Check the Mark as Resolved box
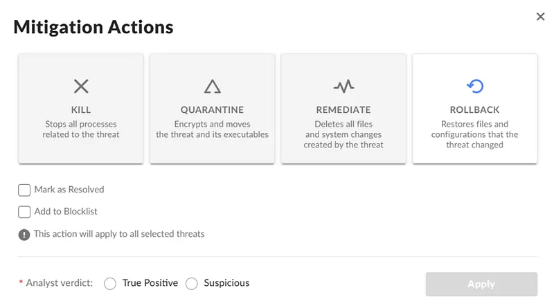 coord(24,190)
